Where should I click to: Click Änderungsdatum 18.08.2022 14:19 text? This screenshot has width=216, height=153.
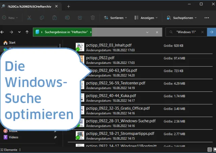click(x=110, y=88)
